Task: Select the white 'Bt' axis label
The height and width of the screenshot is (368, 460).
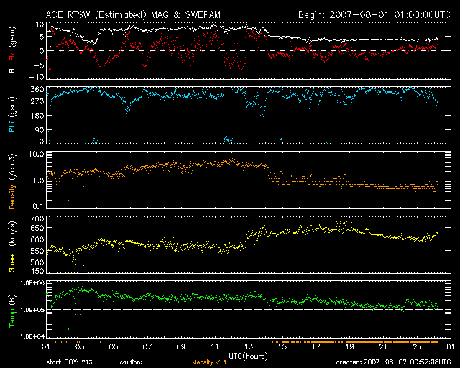Action: [x=12, y=69]
